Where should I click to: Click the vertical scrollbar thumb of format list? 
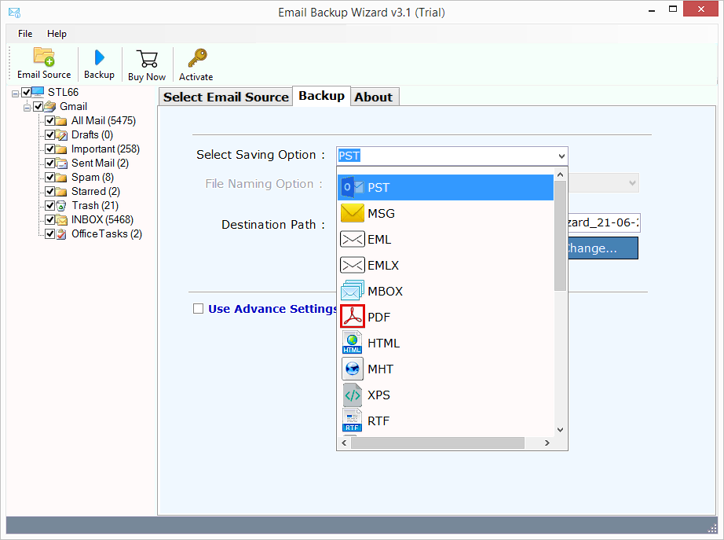[x=560, y=236]
